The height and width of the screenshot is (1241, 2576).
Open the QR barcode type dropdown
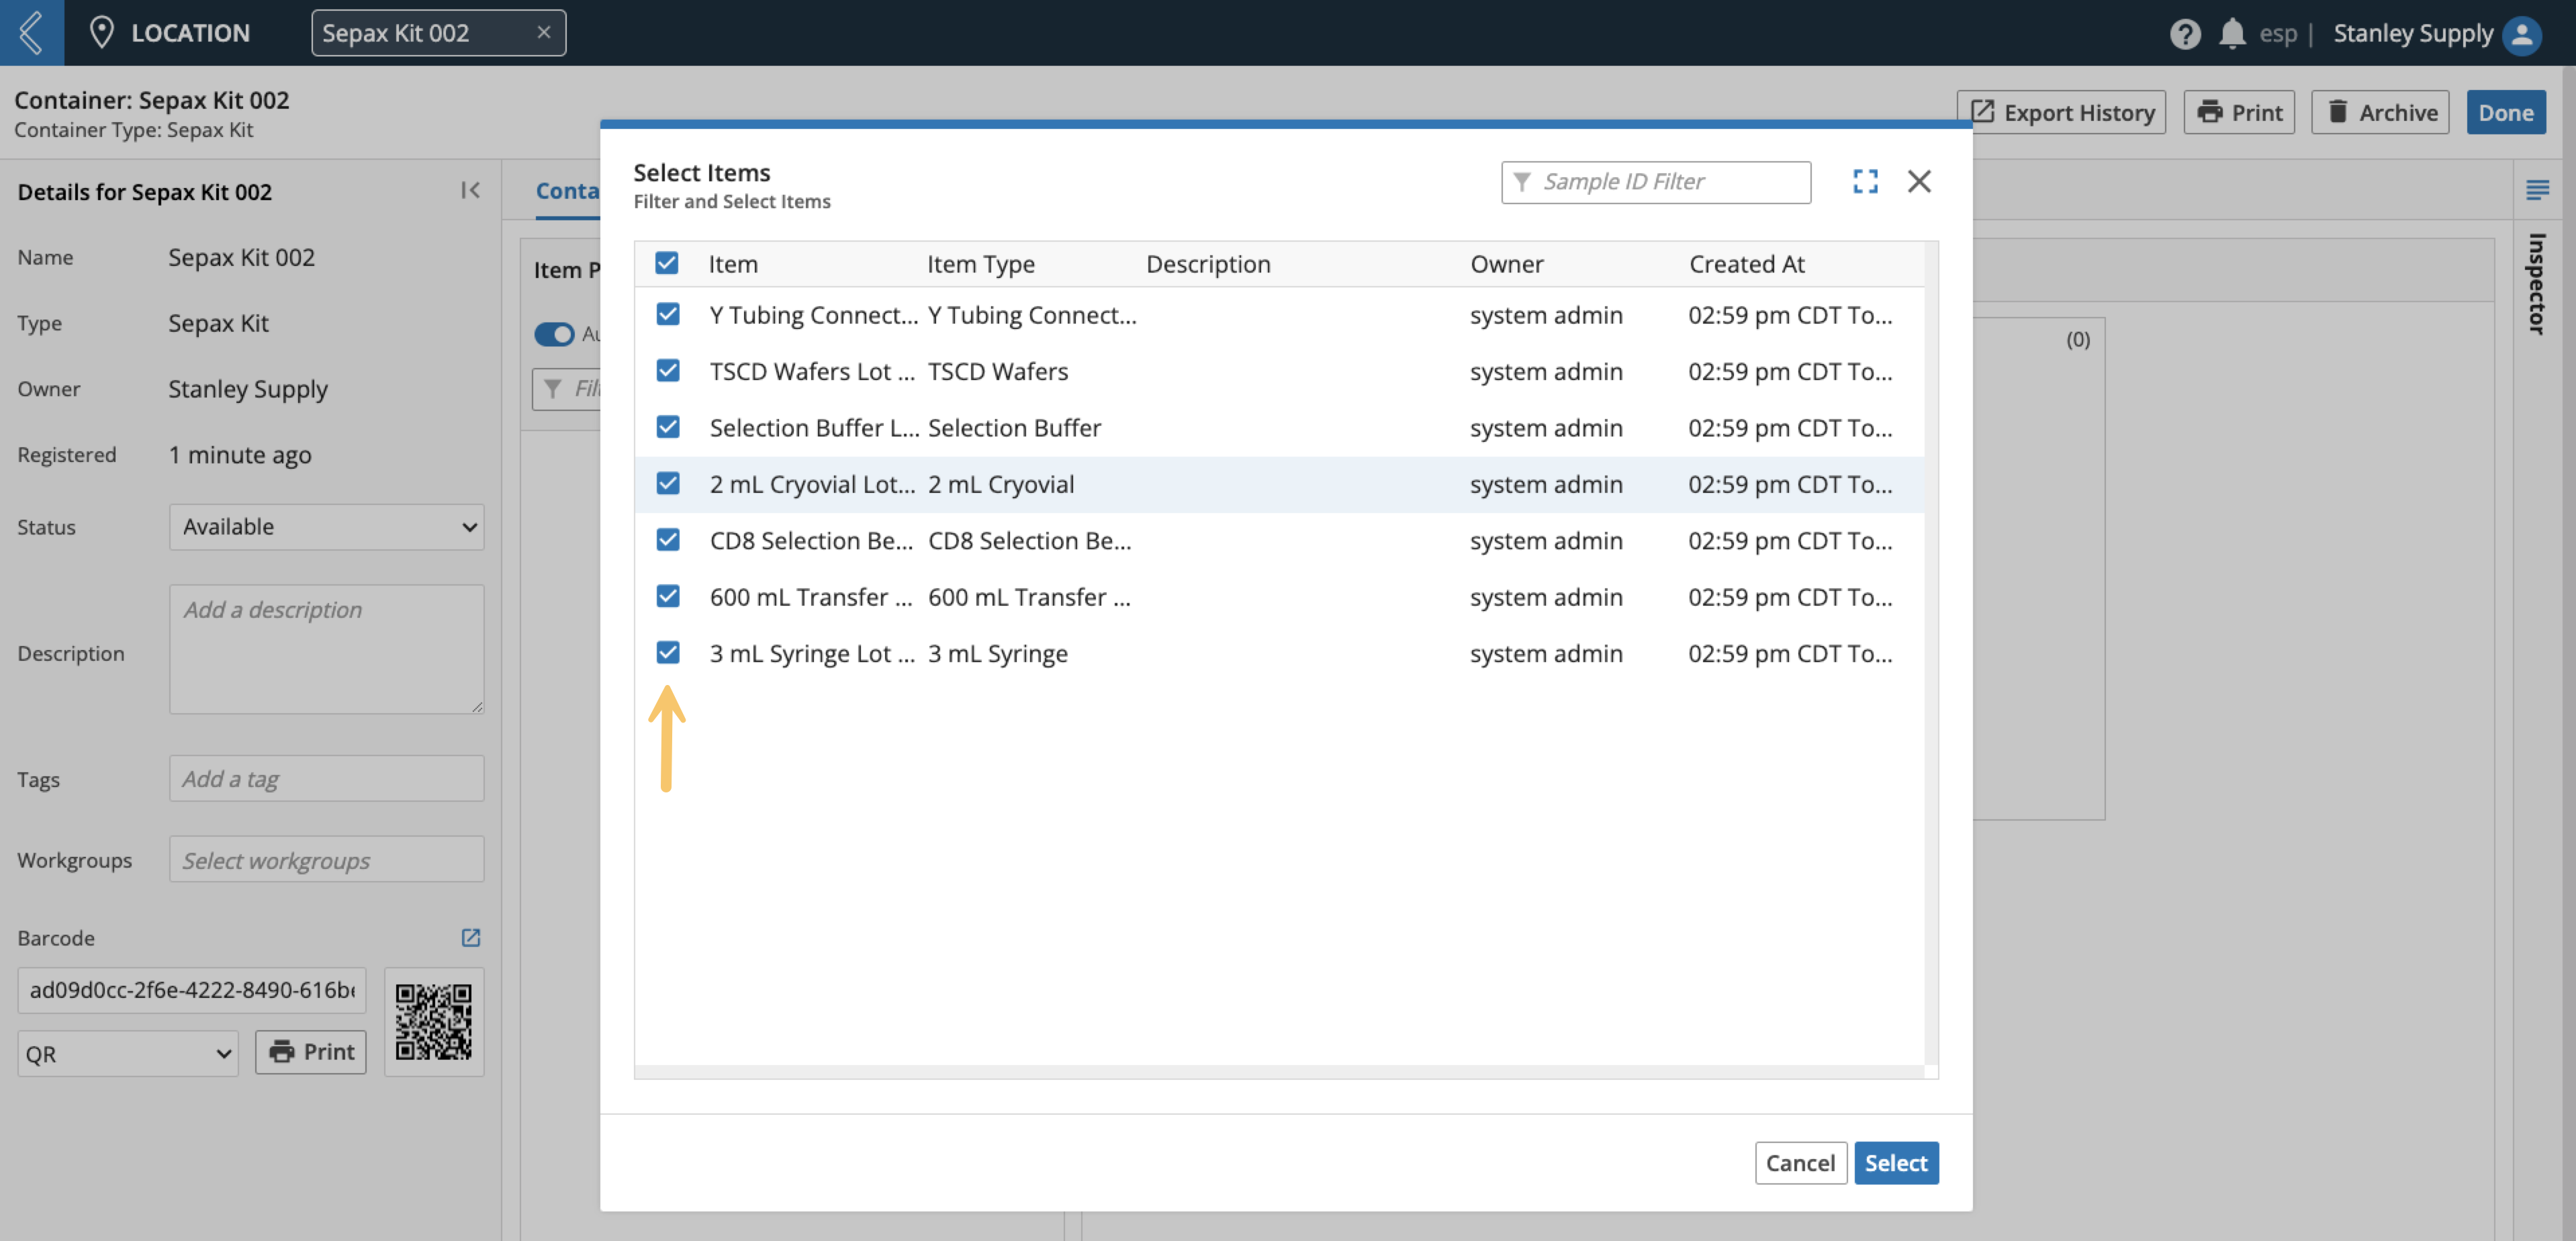click(128, 1054)
